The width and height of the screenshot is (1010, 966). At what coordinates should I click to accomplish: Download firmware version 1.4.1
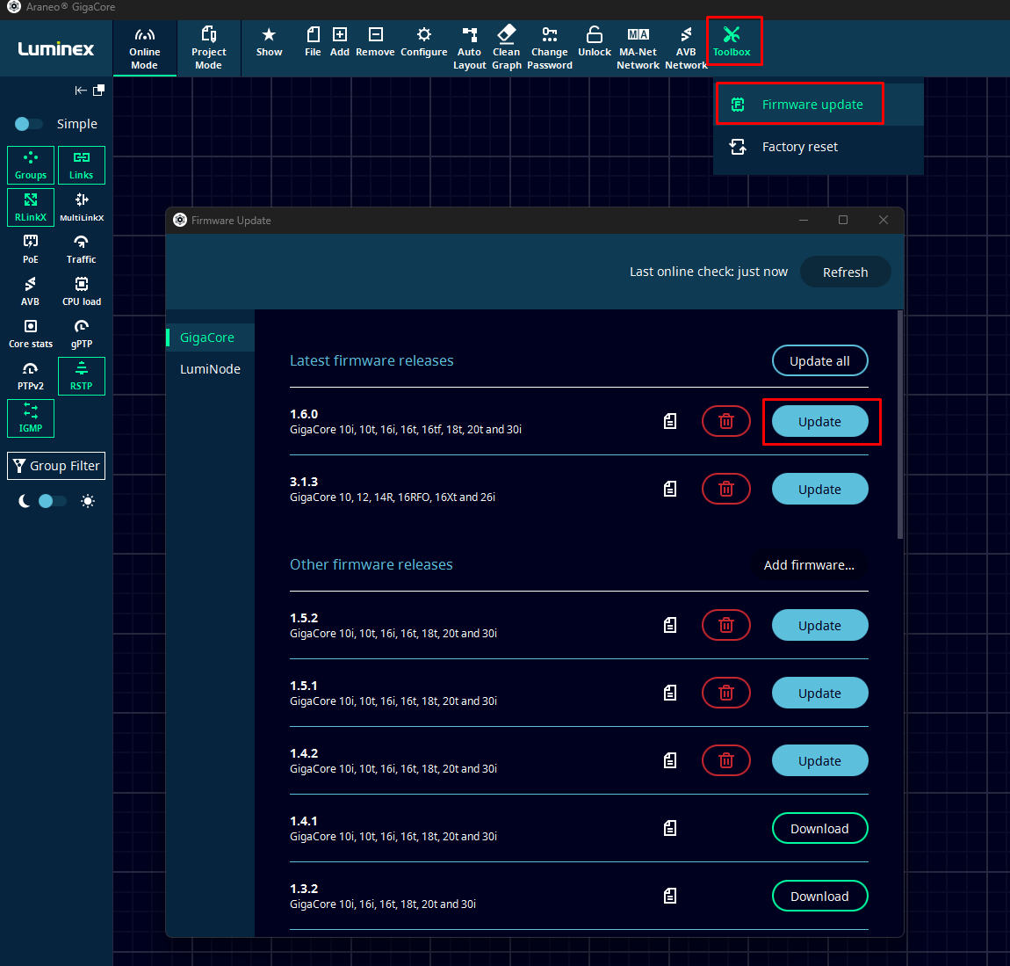[x=819, y=828]
